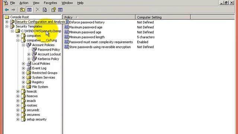This screenshot has height=134, width=238.
Task: Expand the Event Log branch
Action: pyautogui.click(x=23, y=68)
